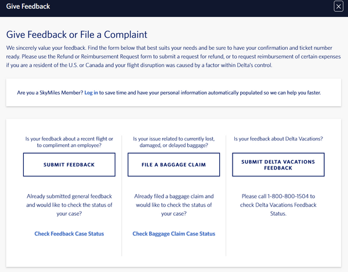Click the Delta Vacations feedback question
This screenshot has height=272, width=348.
click(278, 139)
